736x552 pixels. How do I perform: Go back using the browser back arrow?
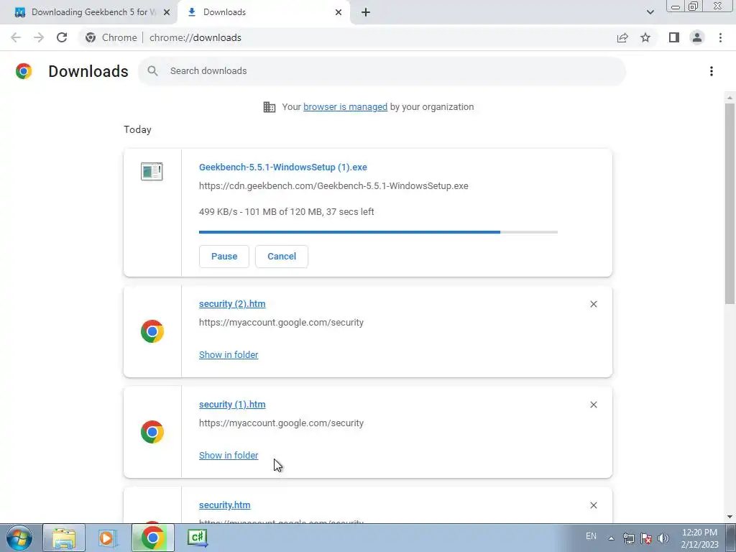[16, 37]
